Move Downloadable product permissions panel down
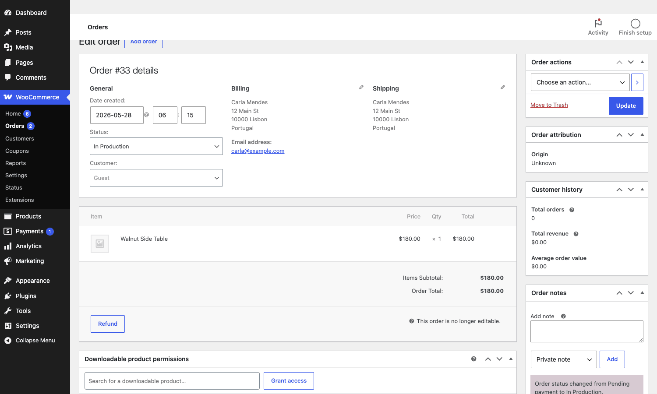 [x=499, y=359]
